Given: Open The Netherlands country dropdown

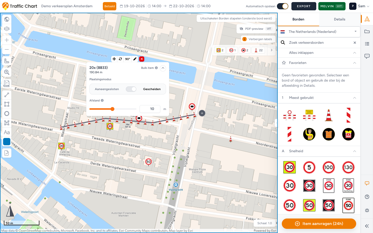Looking at the screenshot, I should pyautogui.click(x=319, y=32).
